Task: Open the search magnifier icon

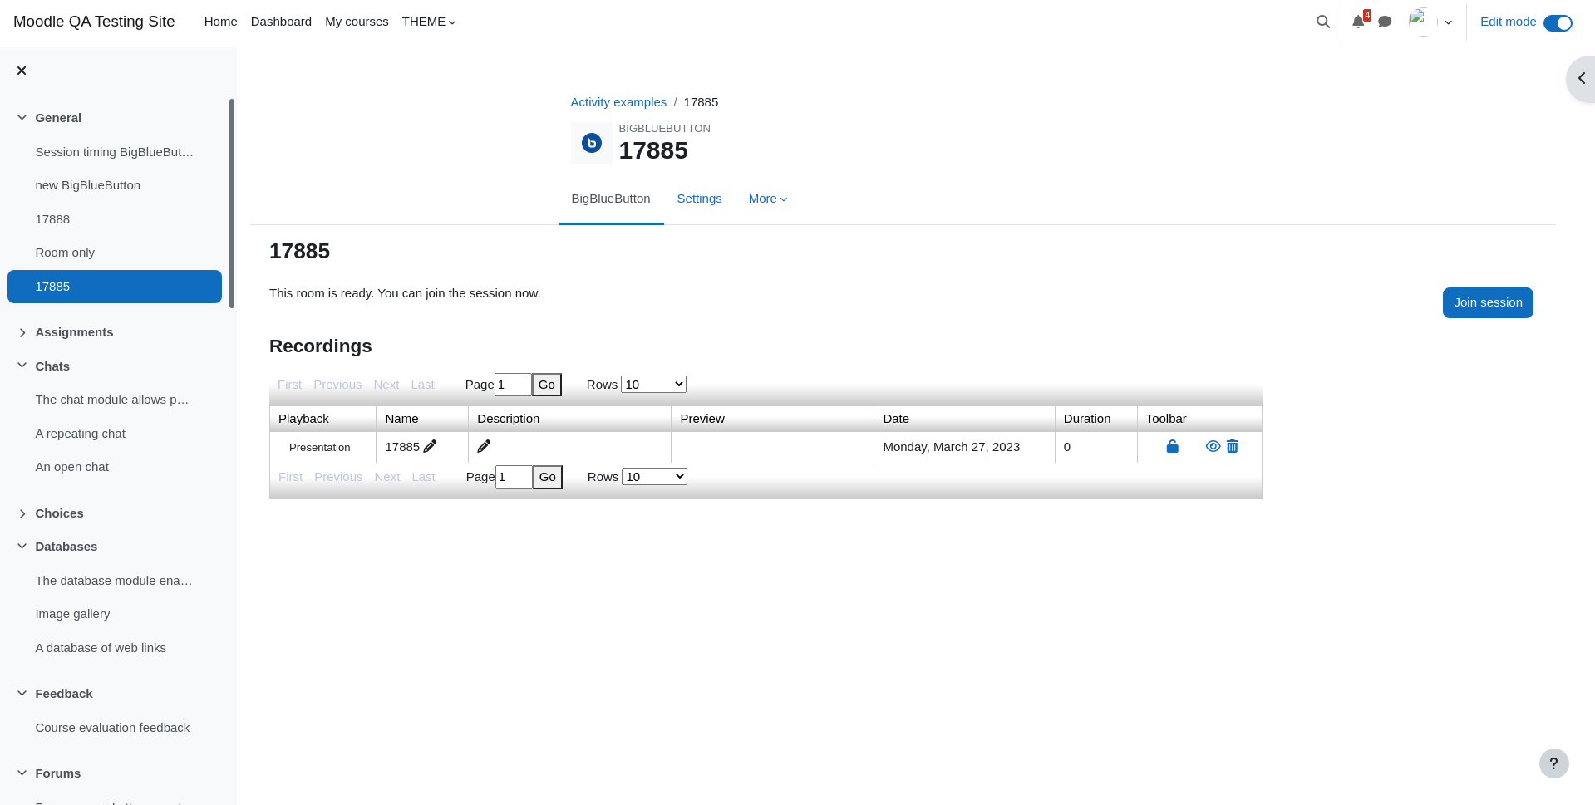Action: pos(1323,22)
